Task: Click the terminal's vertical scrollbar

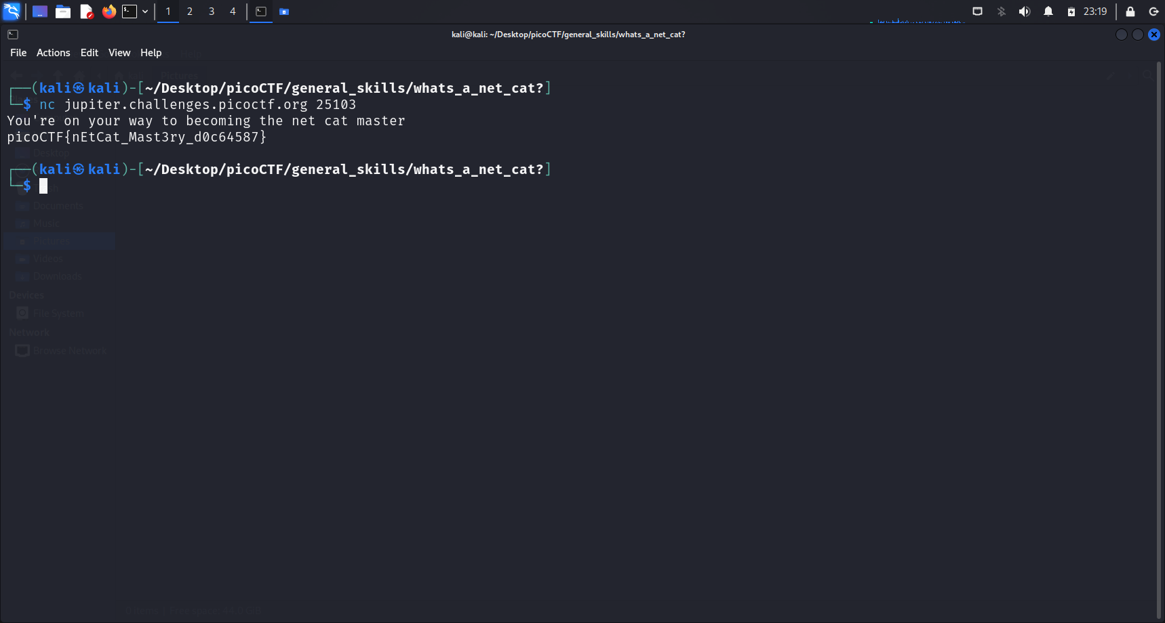Action: [x=1159, y=339]
